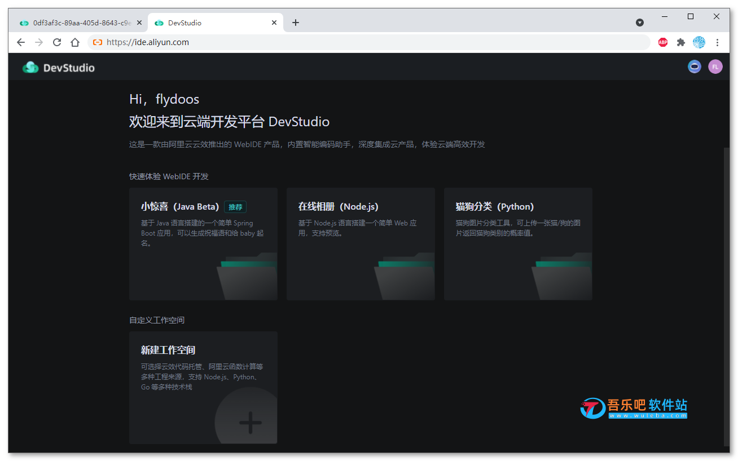738x461 pixels.
Task: Click the site info icon in address bar
Action: point(98,42)
